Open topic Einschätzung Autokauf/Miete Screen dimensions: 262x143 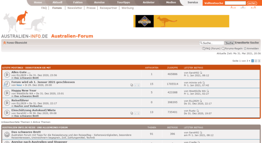tap(33, 110)
